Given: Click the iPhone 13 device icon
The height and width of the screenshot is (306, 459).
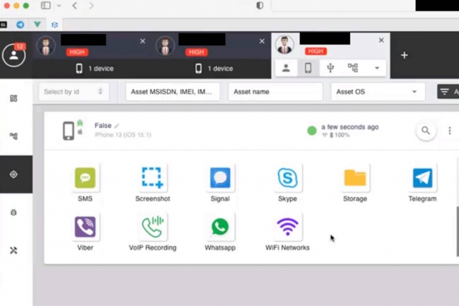Looking at the screenshot, I should click(68, 131).
